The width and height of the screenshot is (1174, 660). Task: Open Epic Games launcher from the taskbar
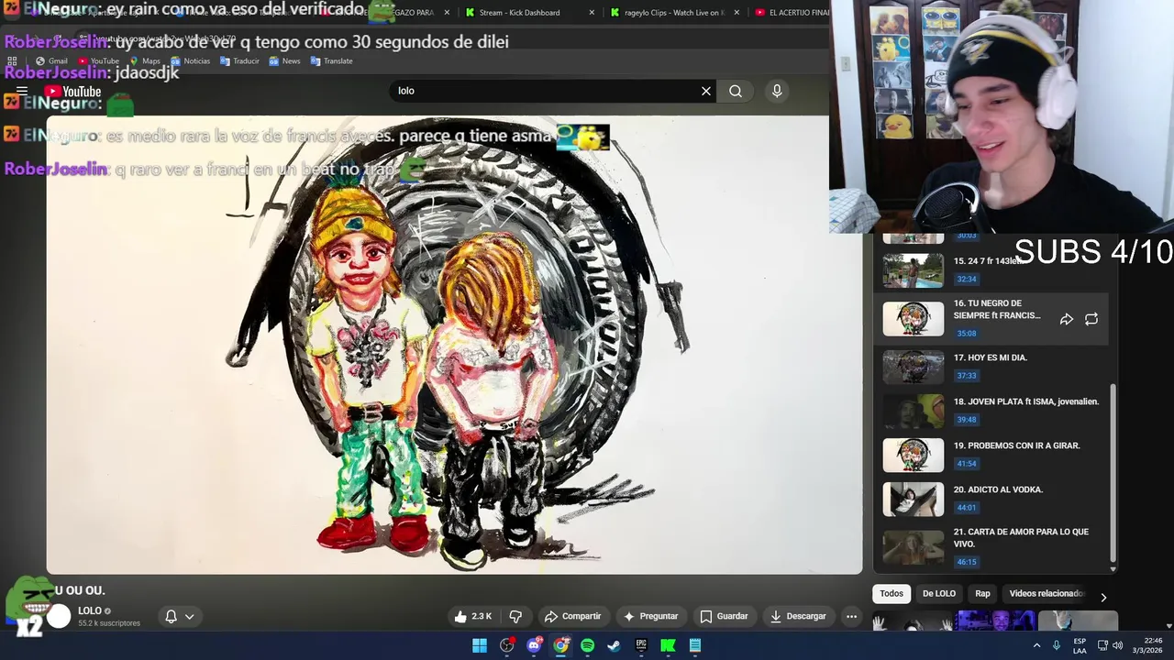pyautogui.click(x=641, y=645)
